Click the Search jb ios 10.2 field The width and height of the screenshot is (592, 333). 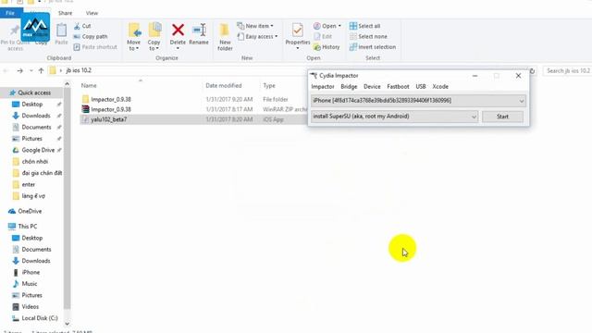pyautogui.click(x=567, y=70)
